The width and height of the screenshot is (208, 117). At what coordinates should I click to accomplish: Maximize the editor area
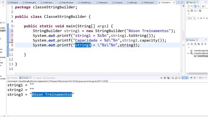tap(182, 2)
